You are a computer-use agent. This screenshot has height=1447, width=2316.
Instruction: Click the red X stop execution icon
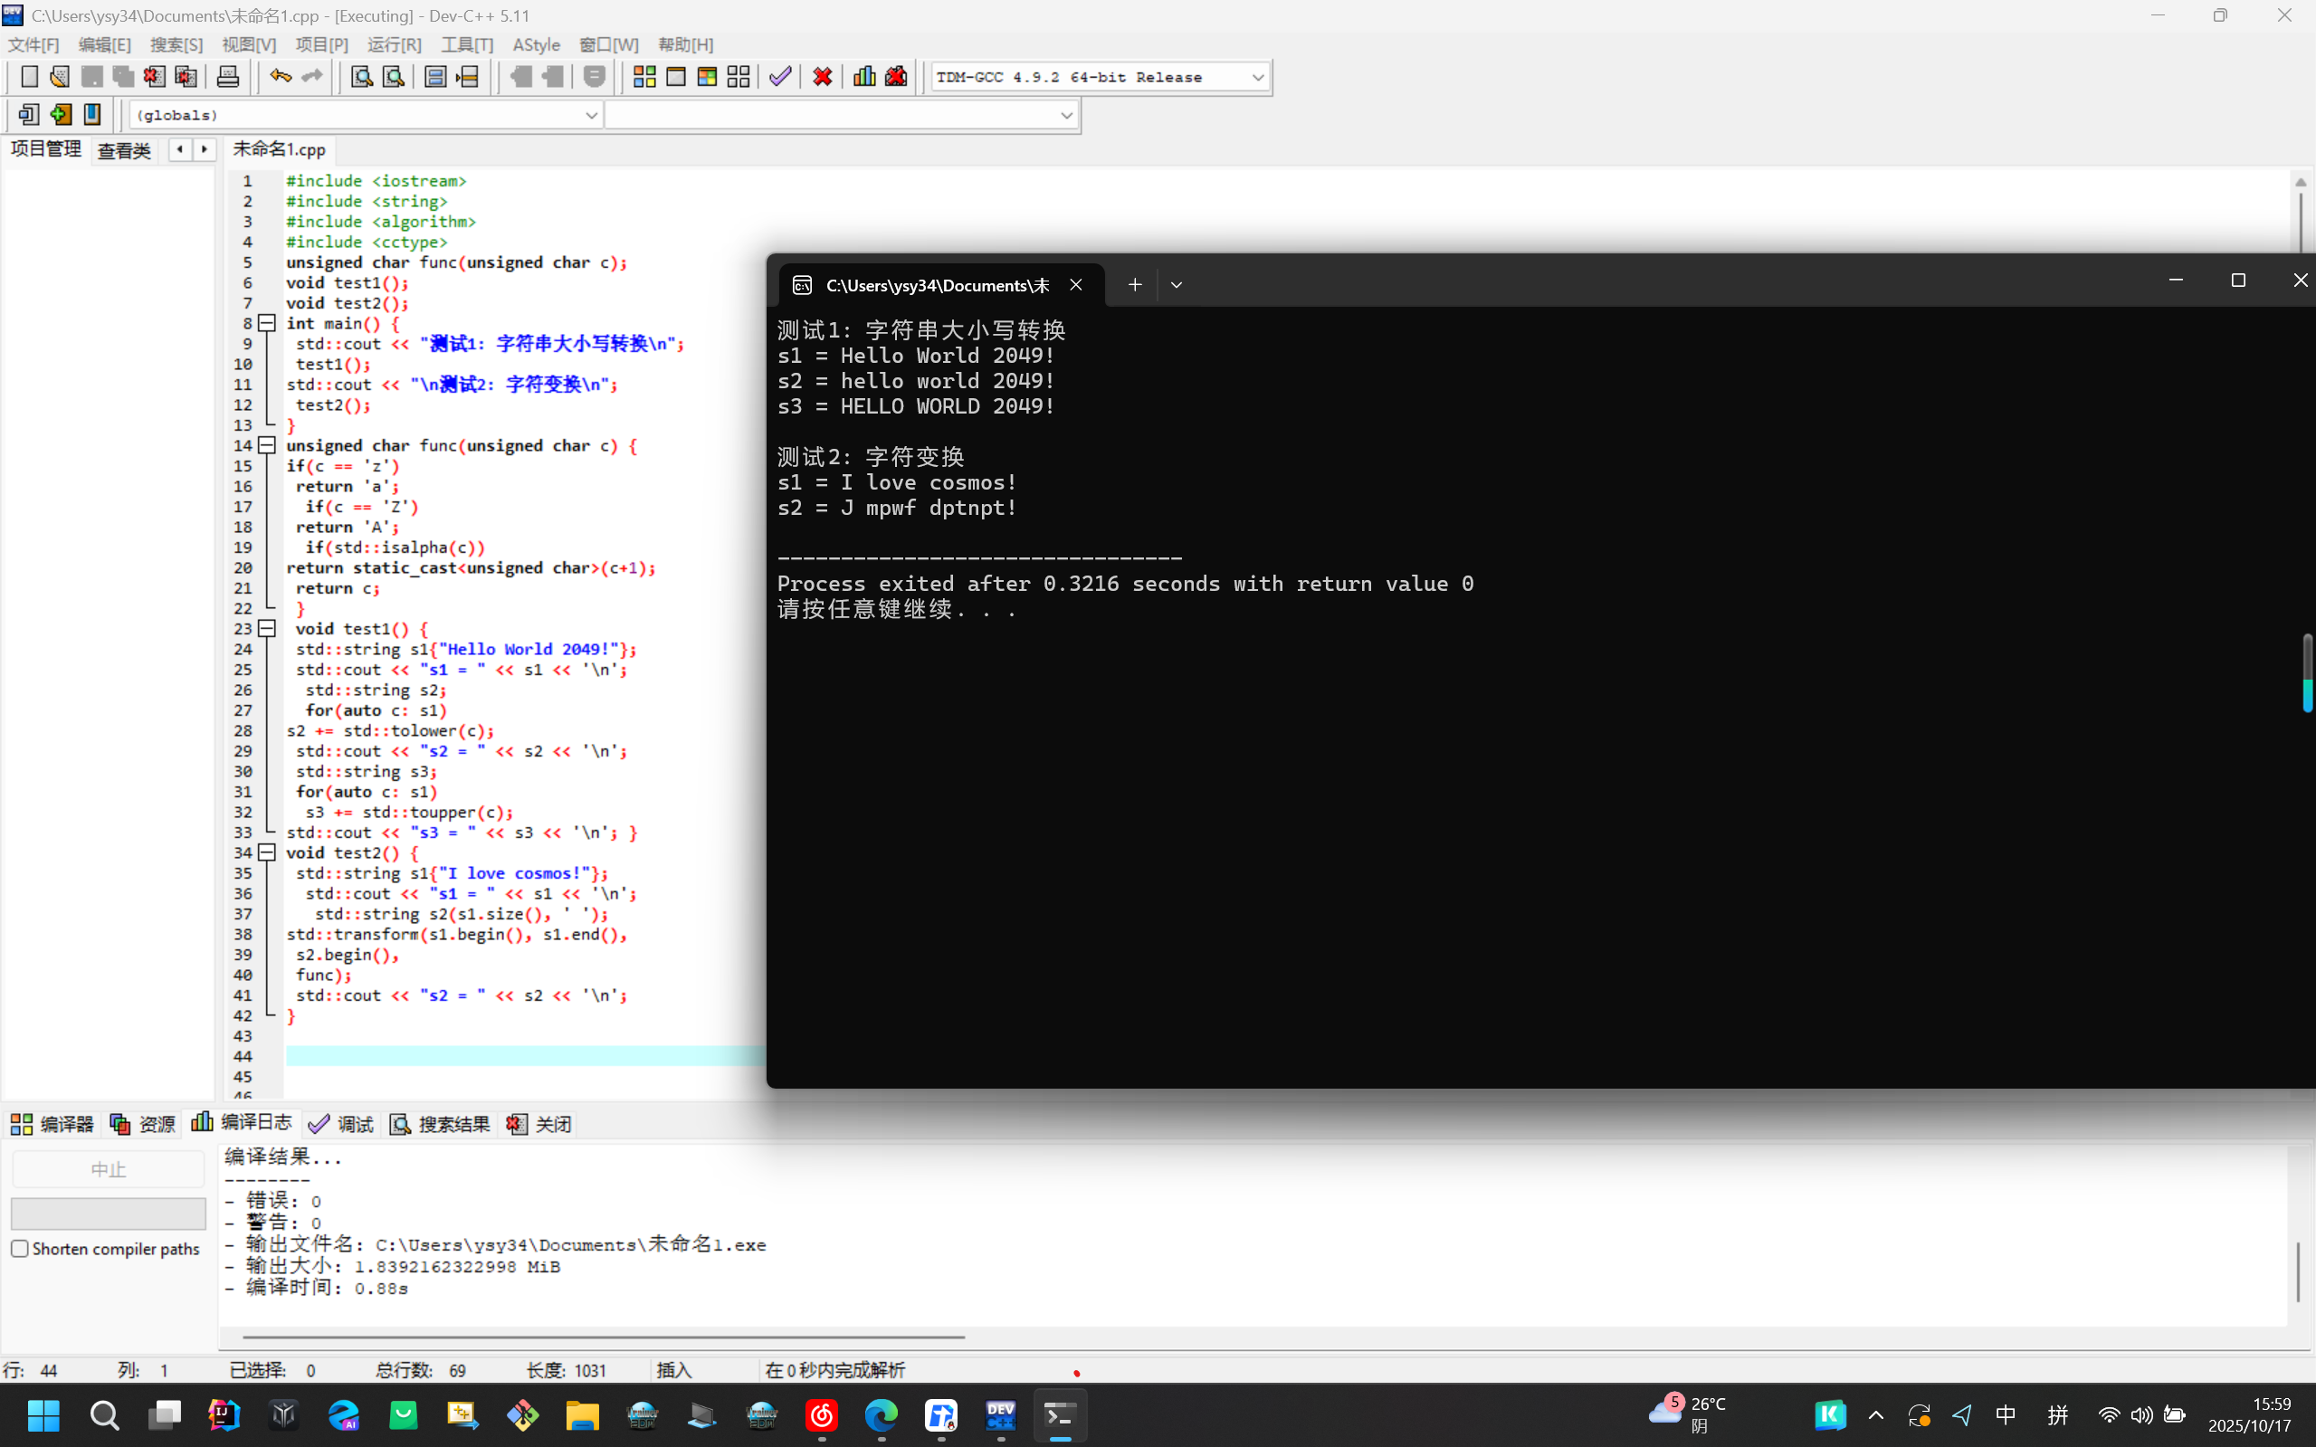coord(822,77)
